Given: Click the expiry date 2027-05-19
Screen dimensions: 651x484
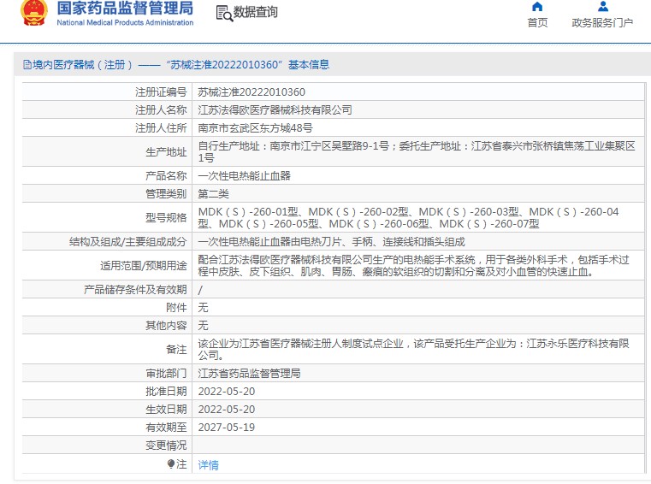Looking at the screenshot, I should tap(227, 427).
